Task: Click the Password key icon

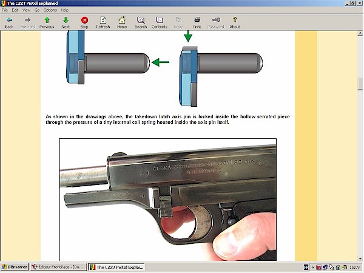Action: (215, 23)
